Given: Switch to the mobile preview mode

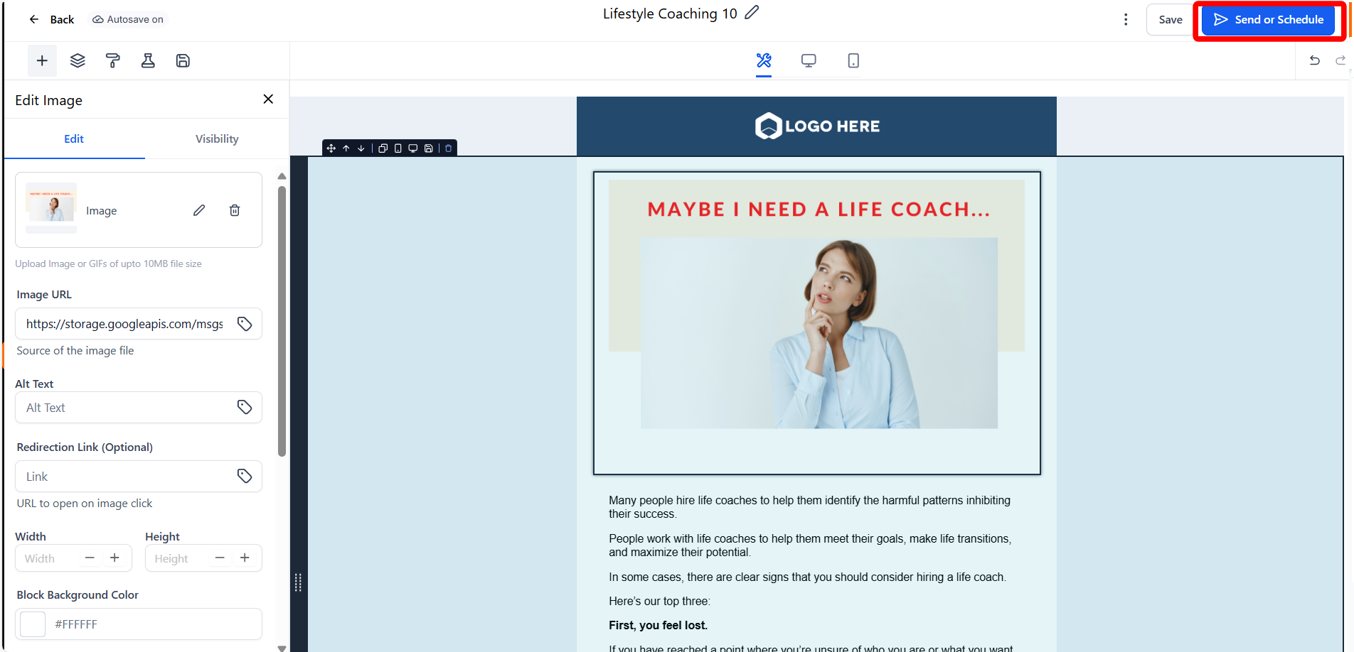Looking at the screenshot, I should [x=853, y=61].
